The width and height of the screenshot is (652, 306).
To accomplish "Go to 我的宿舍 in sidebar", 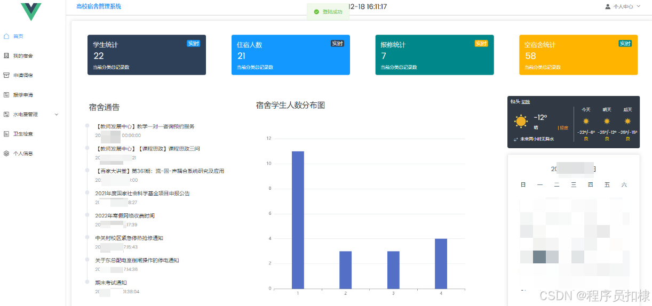I will pos(33,56).
